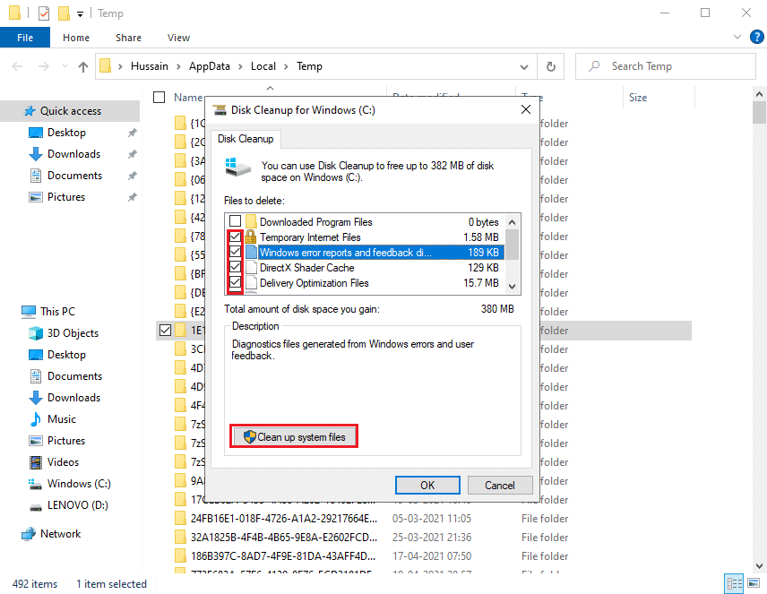Click the Files to delete list scrollbar down arrow
This screenshot has height=594, width=767.
tap(513, 285)
